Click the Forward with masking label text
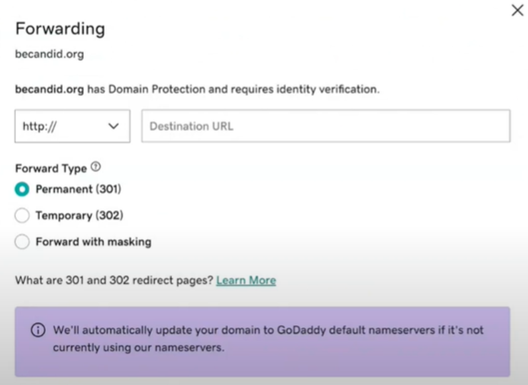Image resolution: width=528 pixels, height=385 pixels. (94, 242)
